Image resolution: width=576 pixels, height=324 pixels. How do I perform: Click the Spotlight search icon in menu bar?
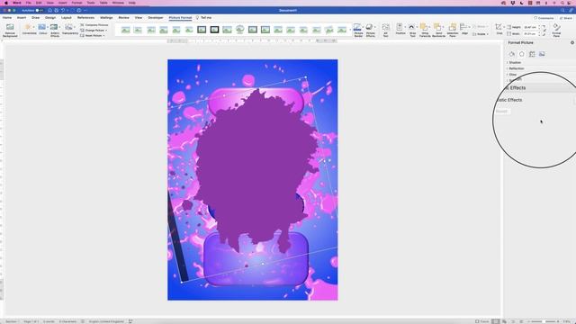[562, 3]
